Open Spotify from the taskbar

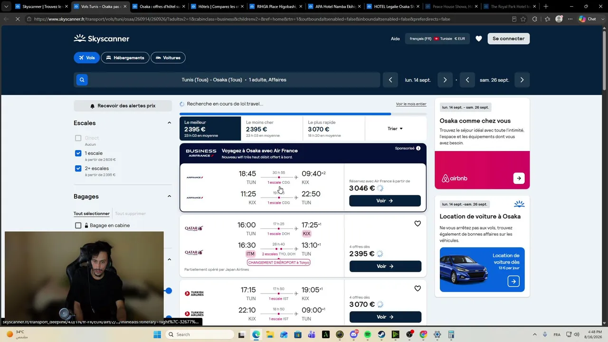tap(368, 334)
